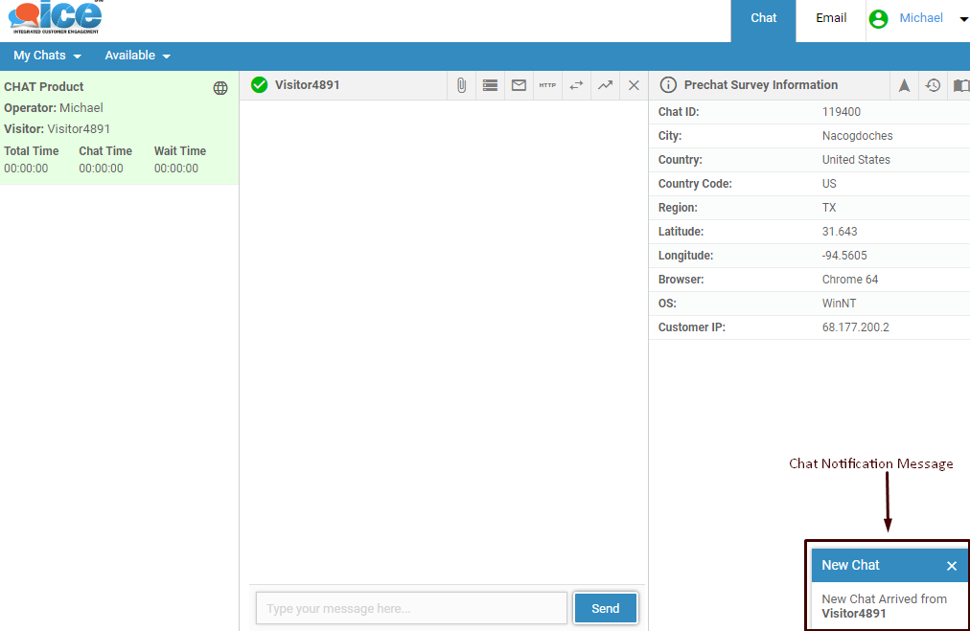
Task: Open the canned messages list icon
Action: (x=490, y=85)
